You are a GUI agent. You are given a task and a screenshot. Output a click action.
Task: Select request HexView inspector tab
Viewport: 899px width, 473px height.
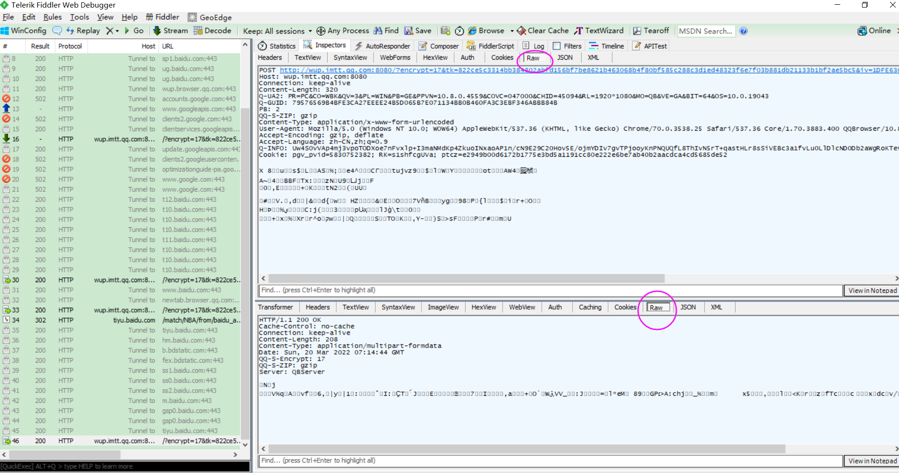click(435, 57)
